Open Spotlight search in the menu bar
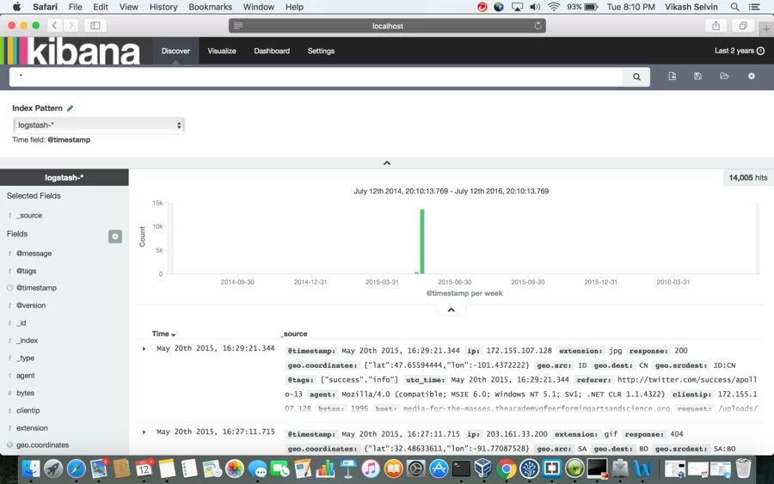 click(x=734, y=7)
